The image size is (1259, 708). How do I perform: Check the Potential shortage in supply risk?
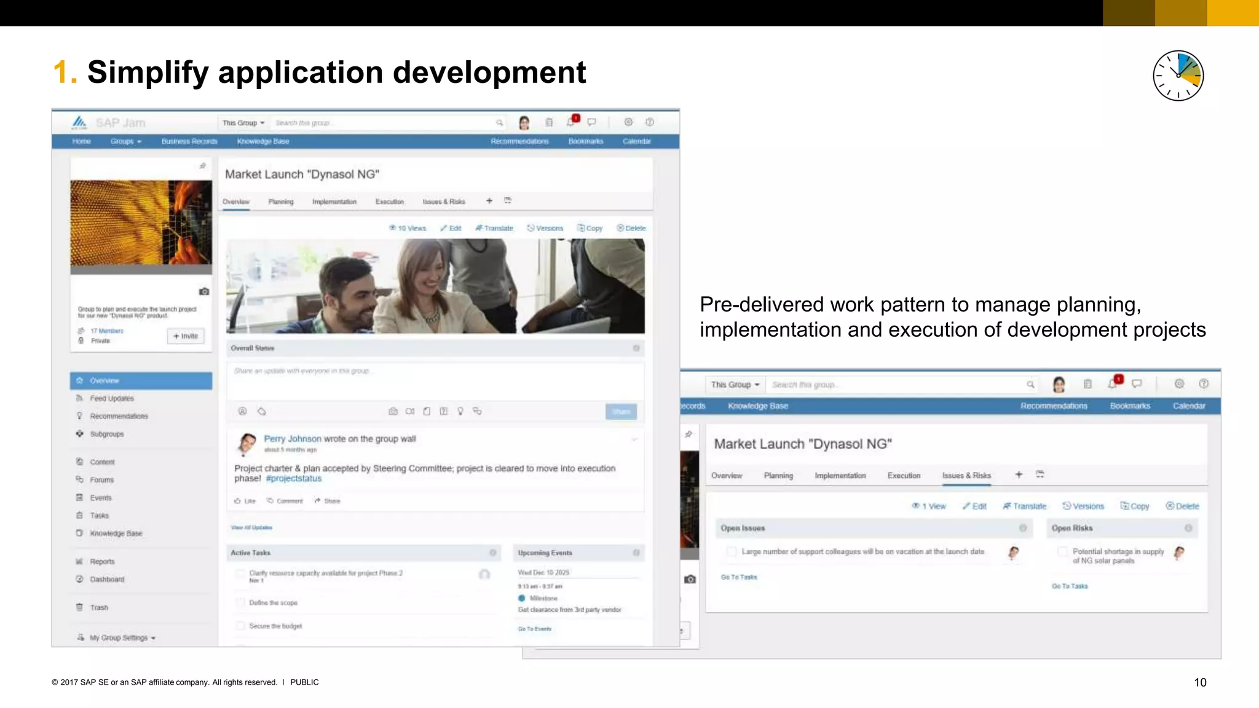point(1062,552)
